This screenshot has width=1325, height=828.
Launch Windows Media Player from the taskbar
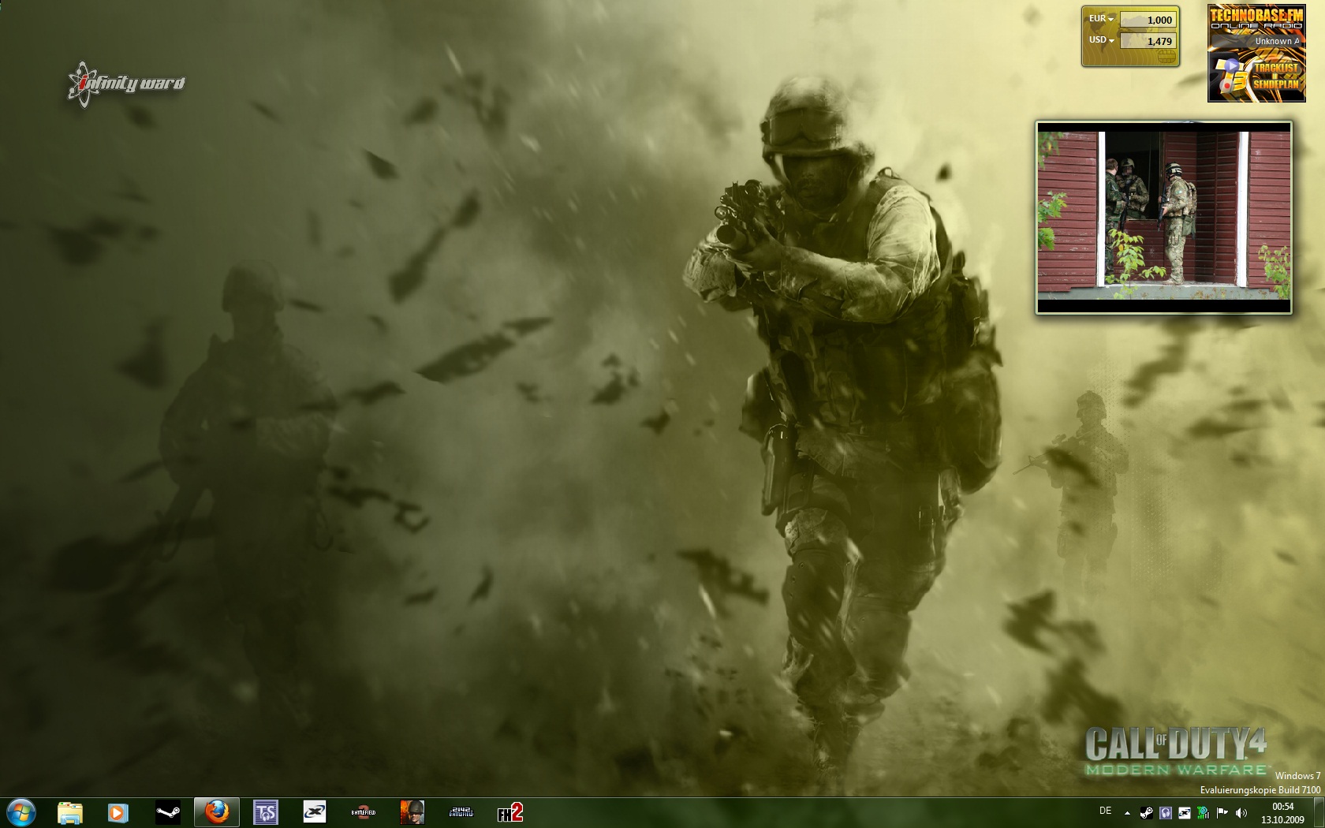pyautogui.click(x=118, y=812)
